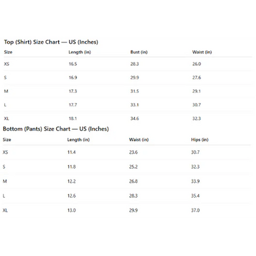This screenshot has height=256, width=256.
Task: Click the Hips (in) column header
Action: 199,140
